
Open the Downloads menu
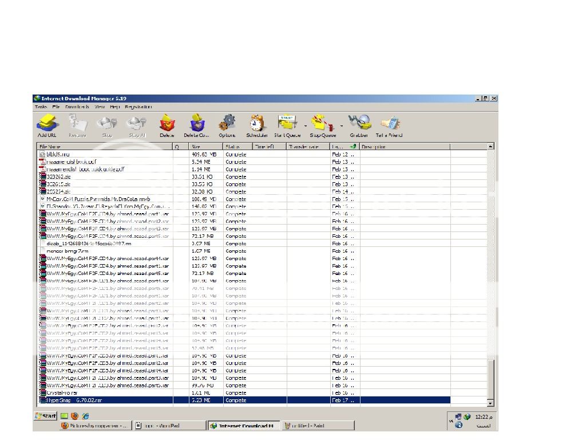click(77, 107)
